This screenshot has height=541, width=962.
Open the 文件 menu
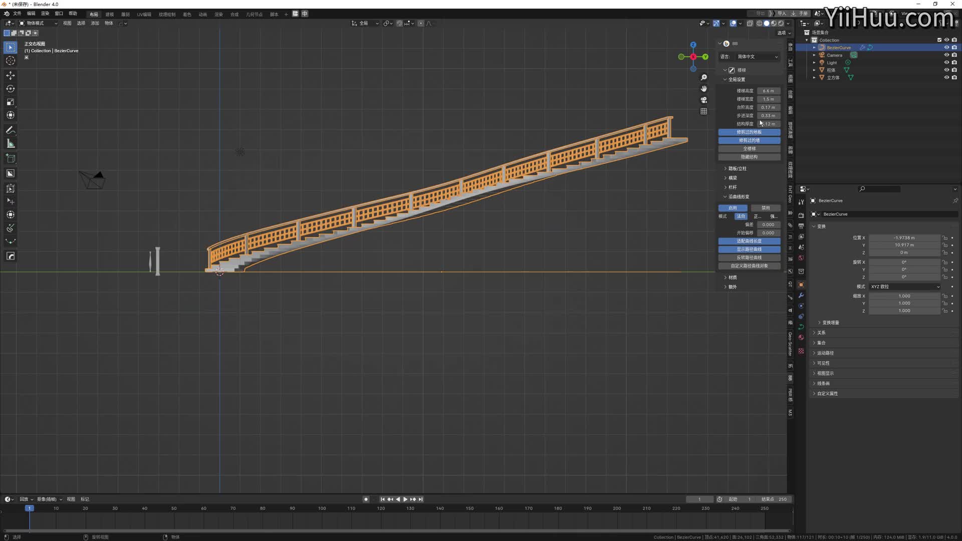point(17,14)
